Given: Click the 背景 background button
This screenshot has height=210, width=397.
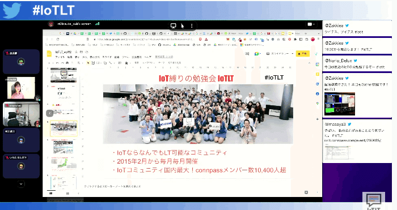Looking at the screenshot, I should click(137, 63).
